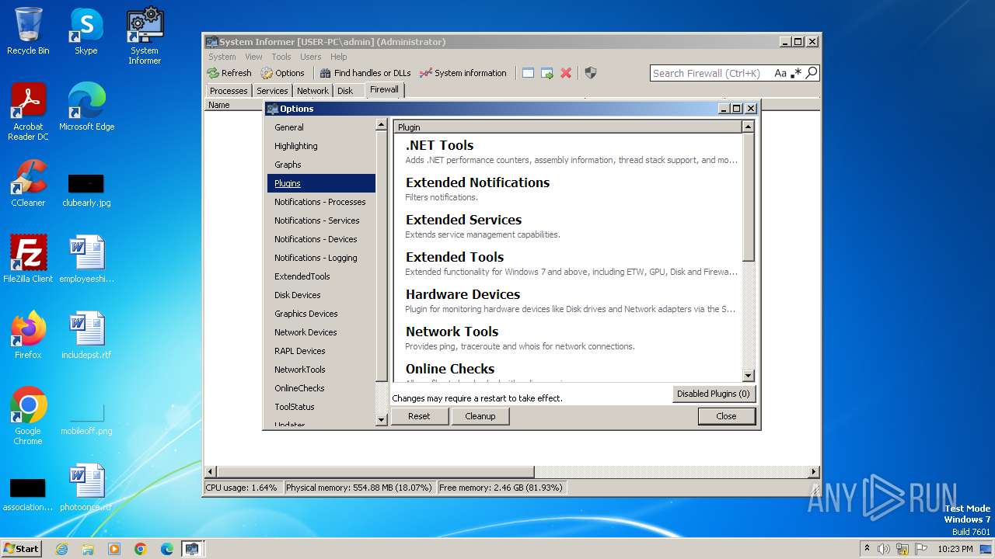Viewport: 995px width, 559px height.
Task: Select Graphics Devices section
Action: click(x=321, y=314)
